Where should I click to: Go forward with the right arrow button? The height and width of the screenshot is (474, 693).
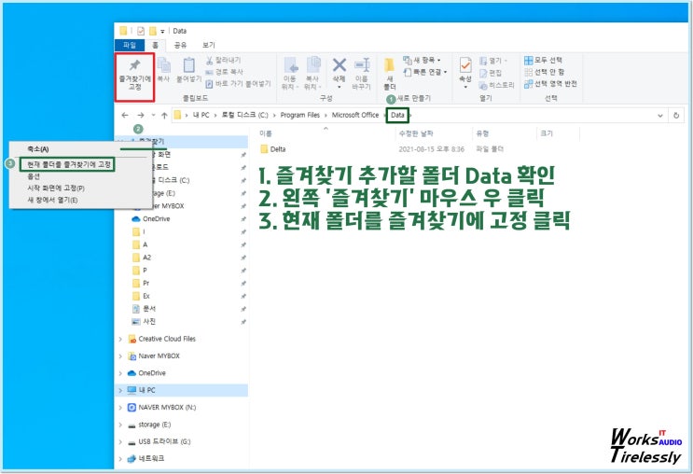141,115
